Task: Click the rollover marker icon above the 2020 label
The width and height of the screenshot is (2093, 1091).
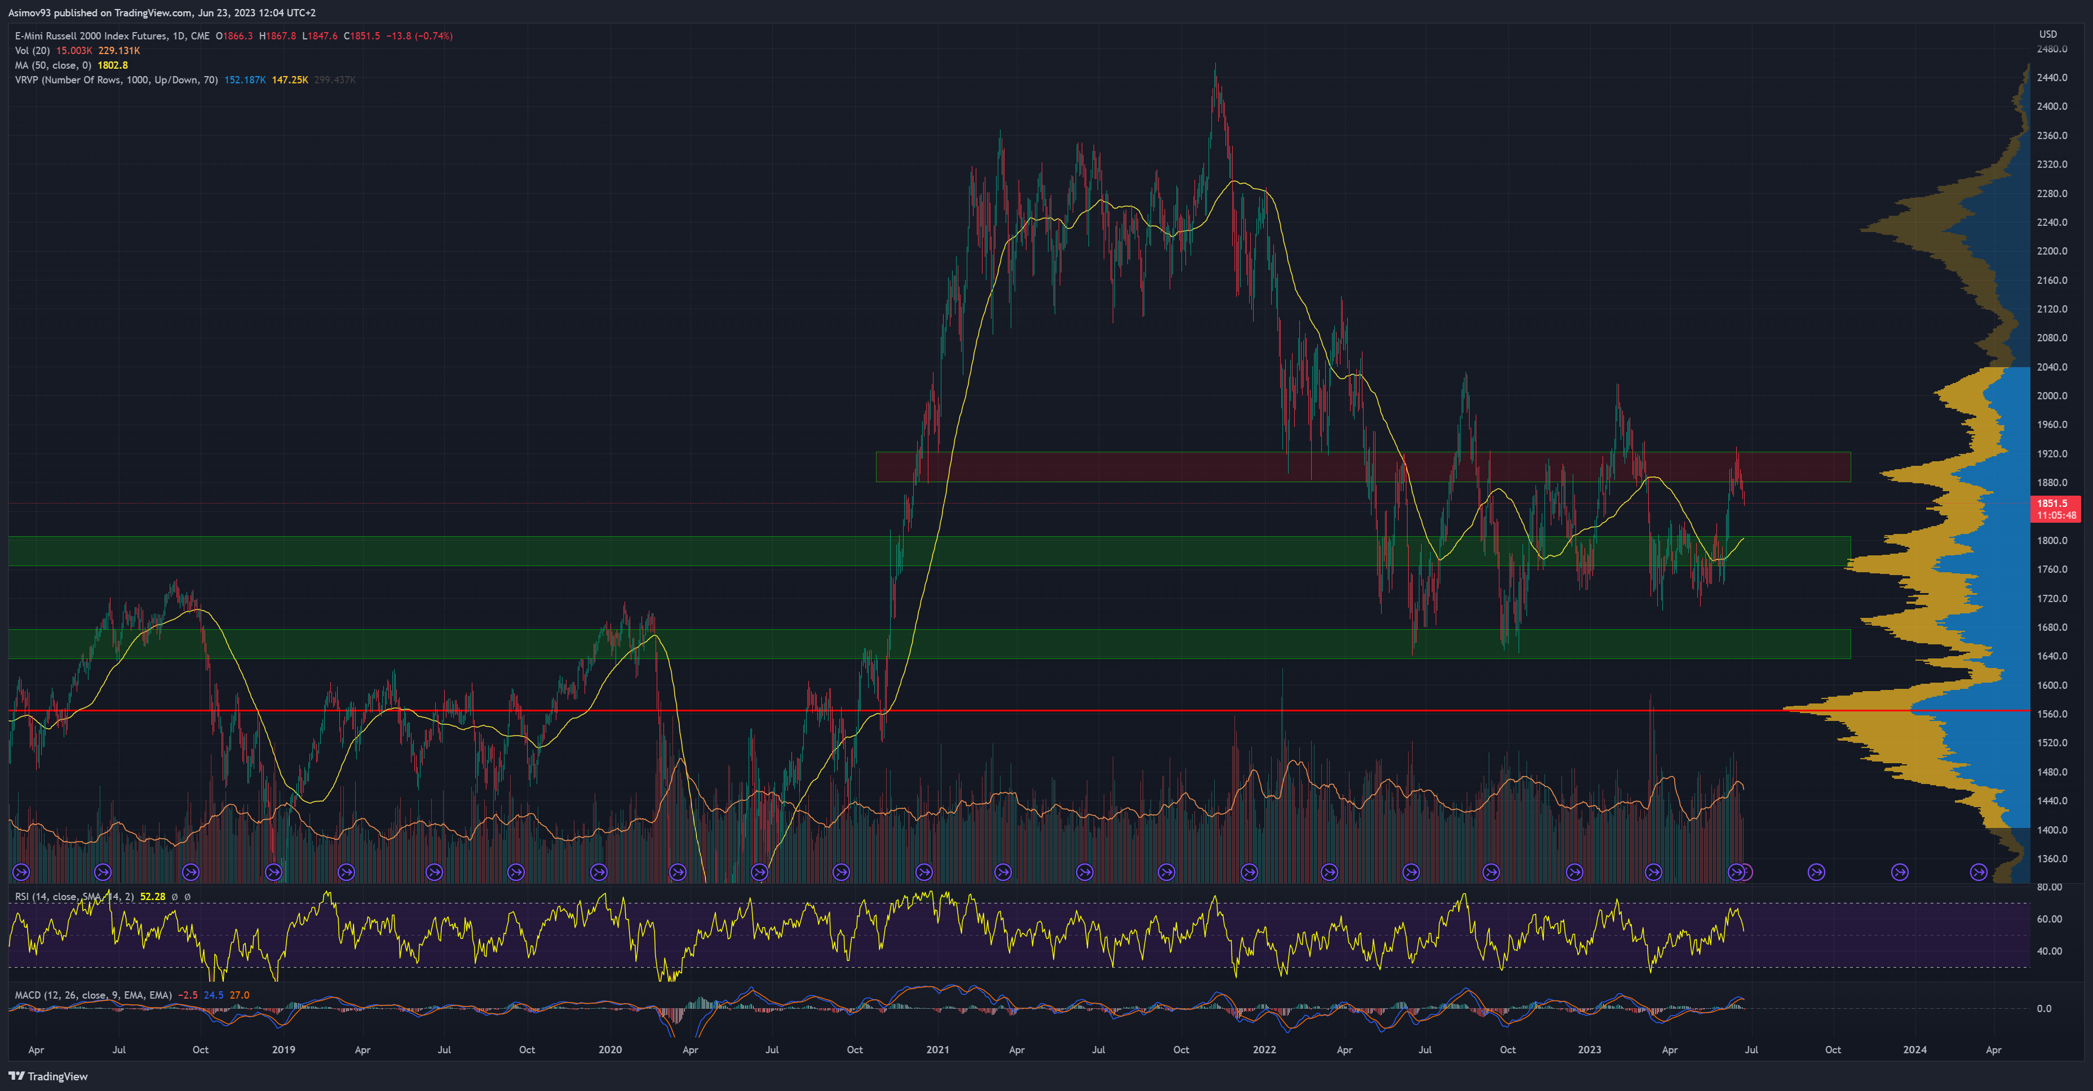Action: pyautogui.click(x=599, y=872)
